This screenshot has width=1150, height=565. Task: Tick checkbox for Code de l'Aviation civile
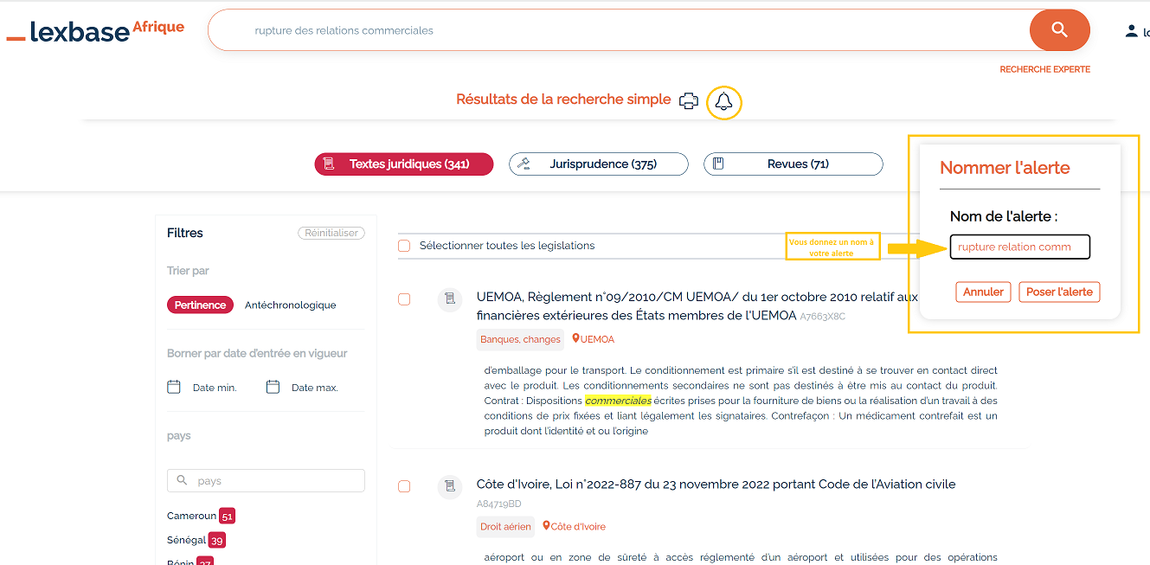tap(404, 486)
